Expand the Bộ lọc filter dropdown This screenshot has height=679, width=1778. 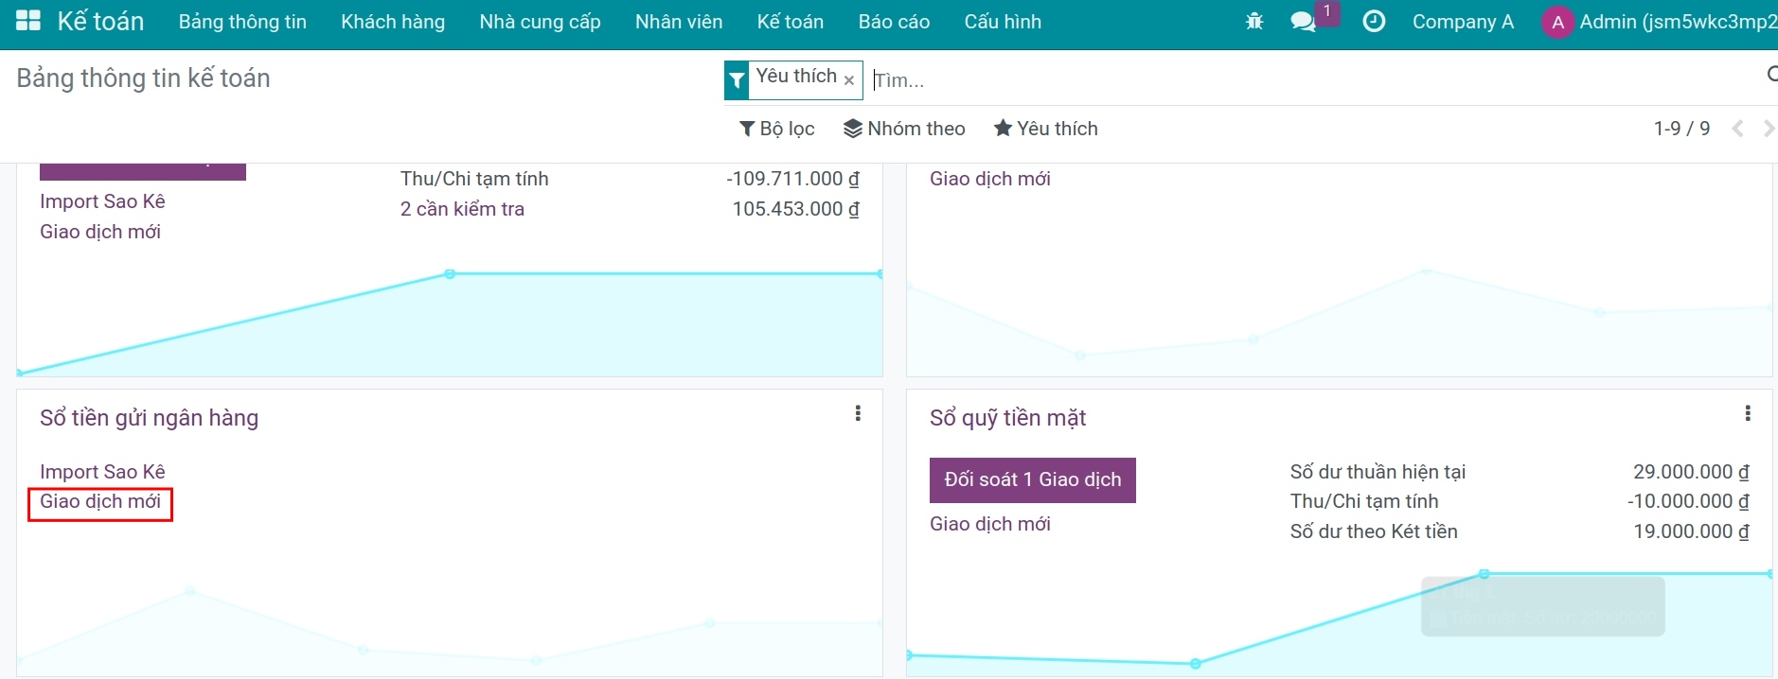(x=776, y=129)
